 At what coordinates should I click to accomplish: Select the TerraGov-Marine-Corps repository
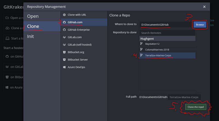tap(167, 55)
